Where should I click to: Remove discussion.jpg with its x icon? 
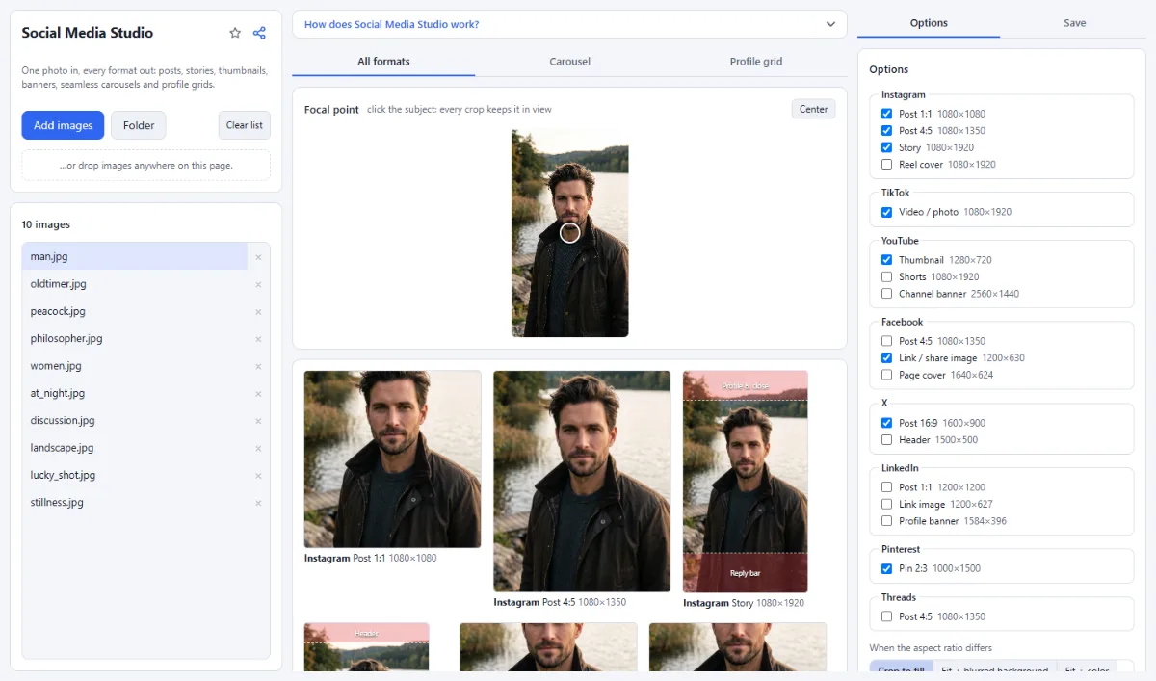coord(258,421)
